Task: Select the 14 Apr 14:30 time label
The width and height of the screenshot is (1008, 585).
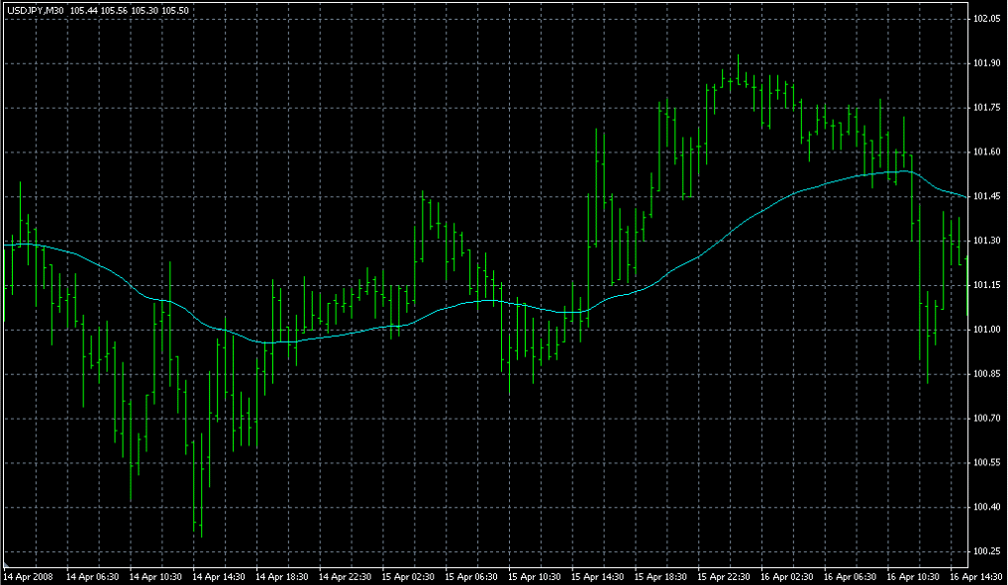Action: click(x=217, y=576)
